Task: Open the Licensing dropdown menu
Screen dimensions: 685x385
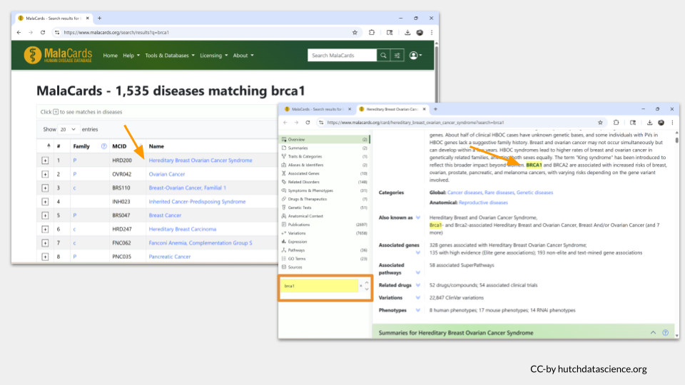Action: (213, 56)
